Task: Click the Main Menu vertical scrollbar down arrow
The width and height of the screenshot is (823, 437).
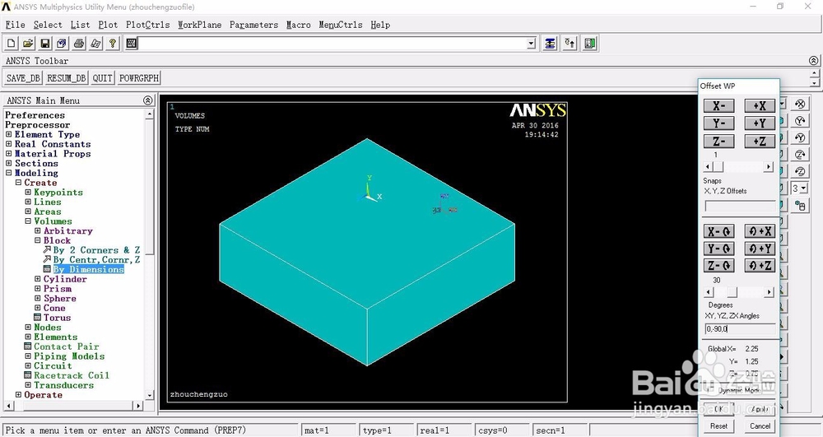Action: [x=150, y=395]
